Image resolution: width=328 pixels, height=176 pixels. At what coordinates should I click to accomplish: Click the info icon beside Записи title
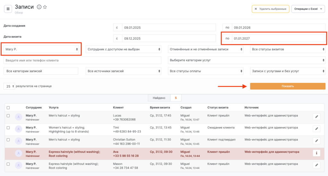[39, 7]
